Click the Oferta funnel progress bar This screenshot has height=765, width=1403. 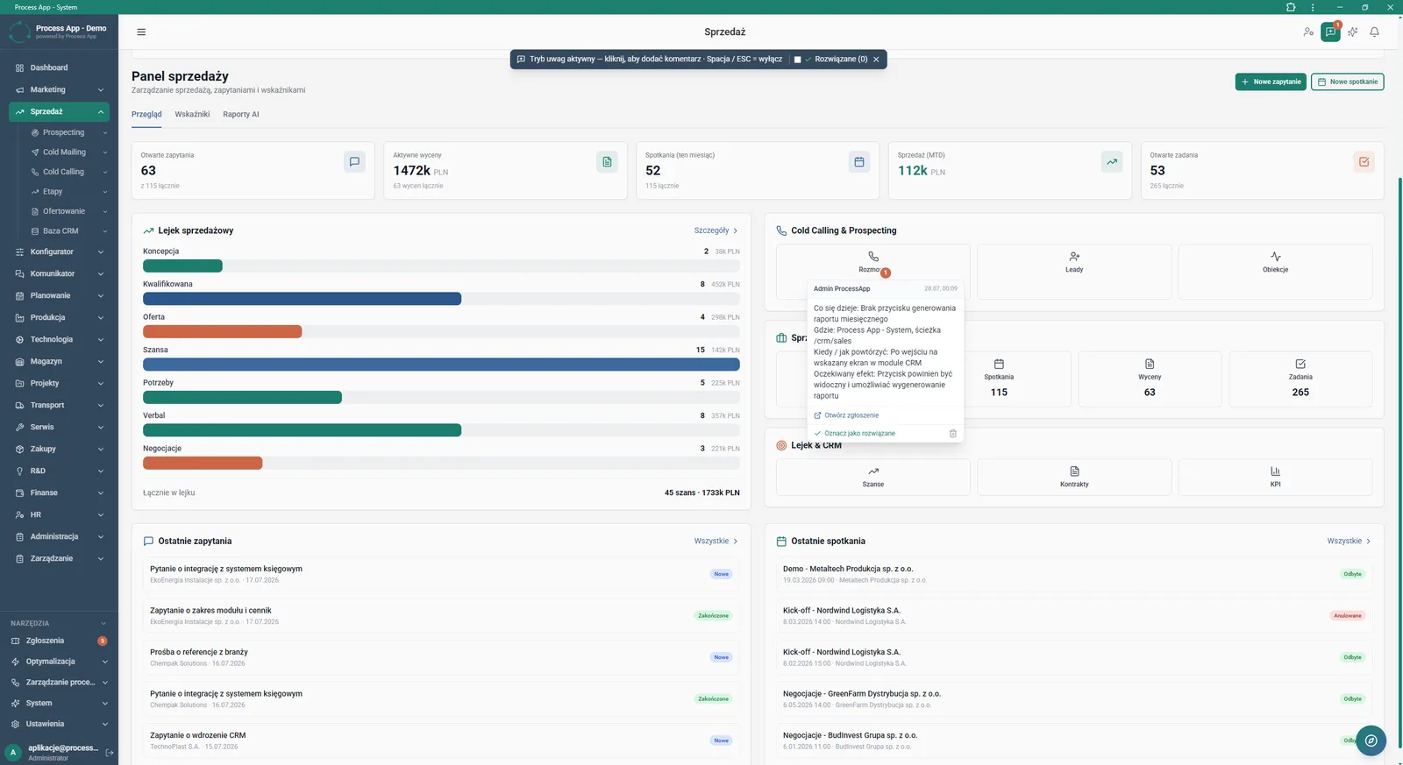[441, 331]
